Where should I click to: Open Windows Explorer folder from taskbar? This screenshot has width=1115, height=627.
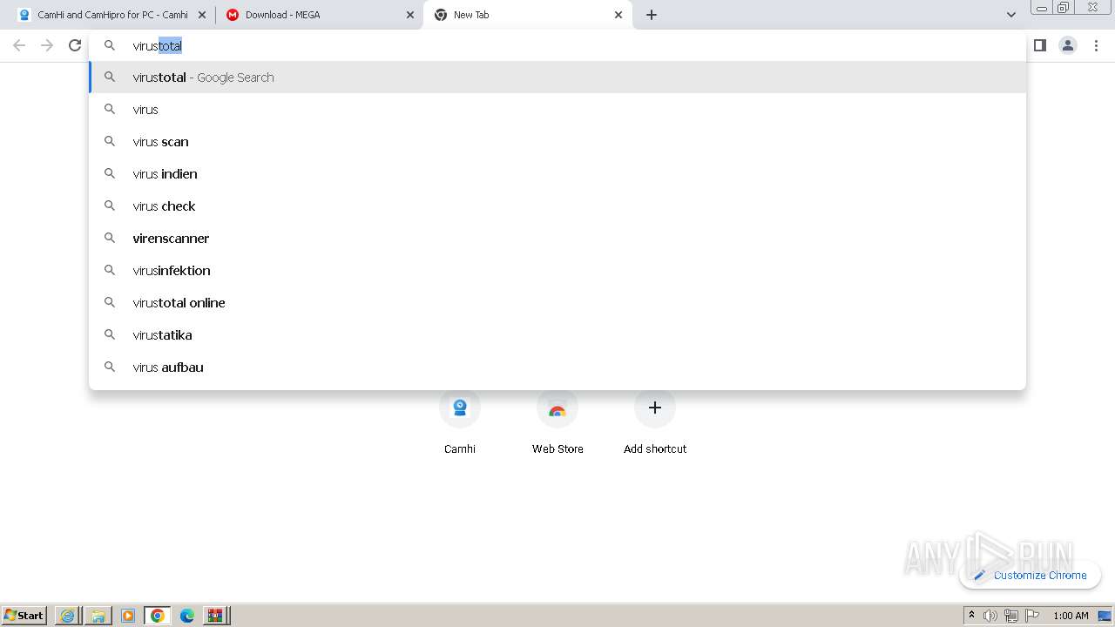click(98, 616)
